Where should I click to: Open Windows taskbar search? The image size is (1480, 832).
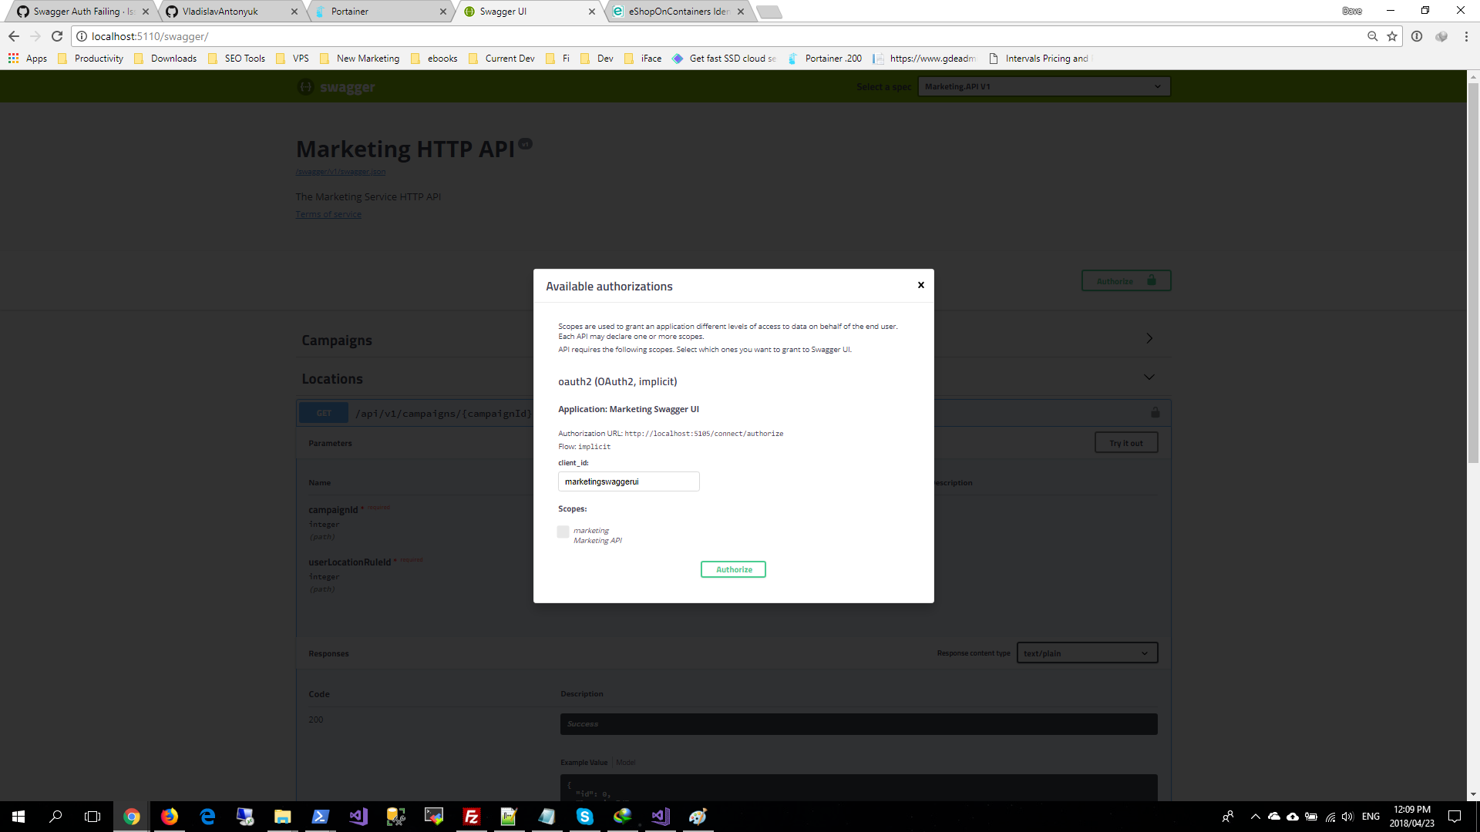tap(55, 817)
